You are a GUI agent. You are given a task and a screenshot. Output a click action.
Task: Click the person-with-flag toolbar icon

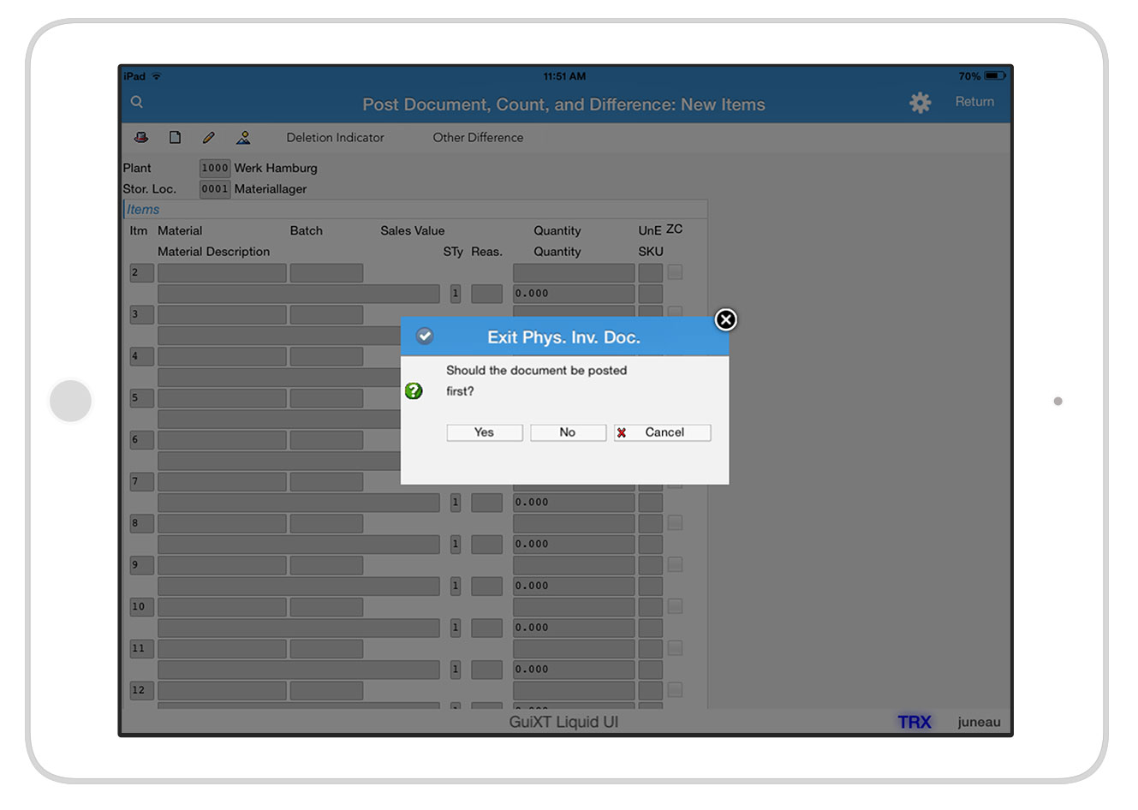[243, 137]
